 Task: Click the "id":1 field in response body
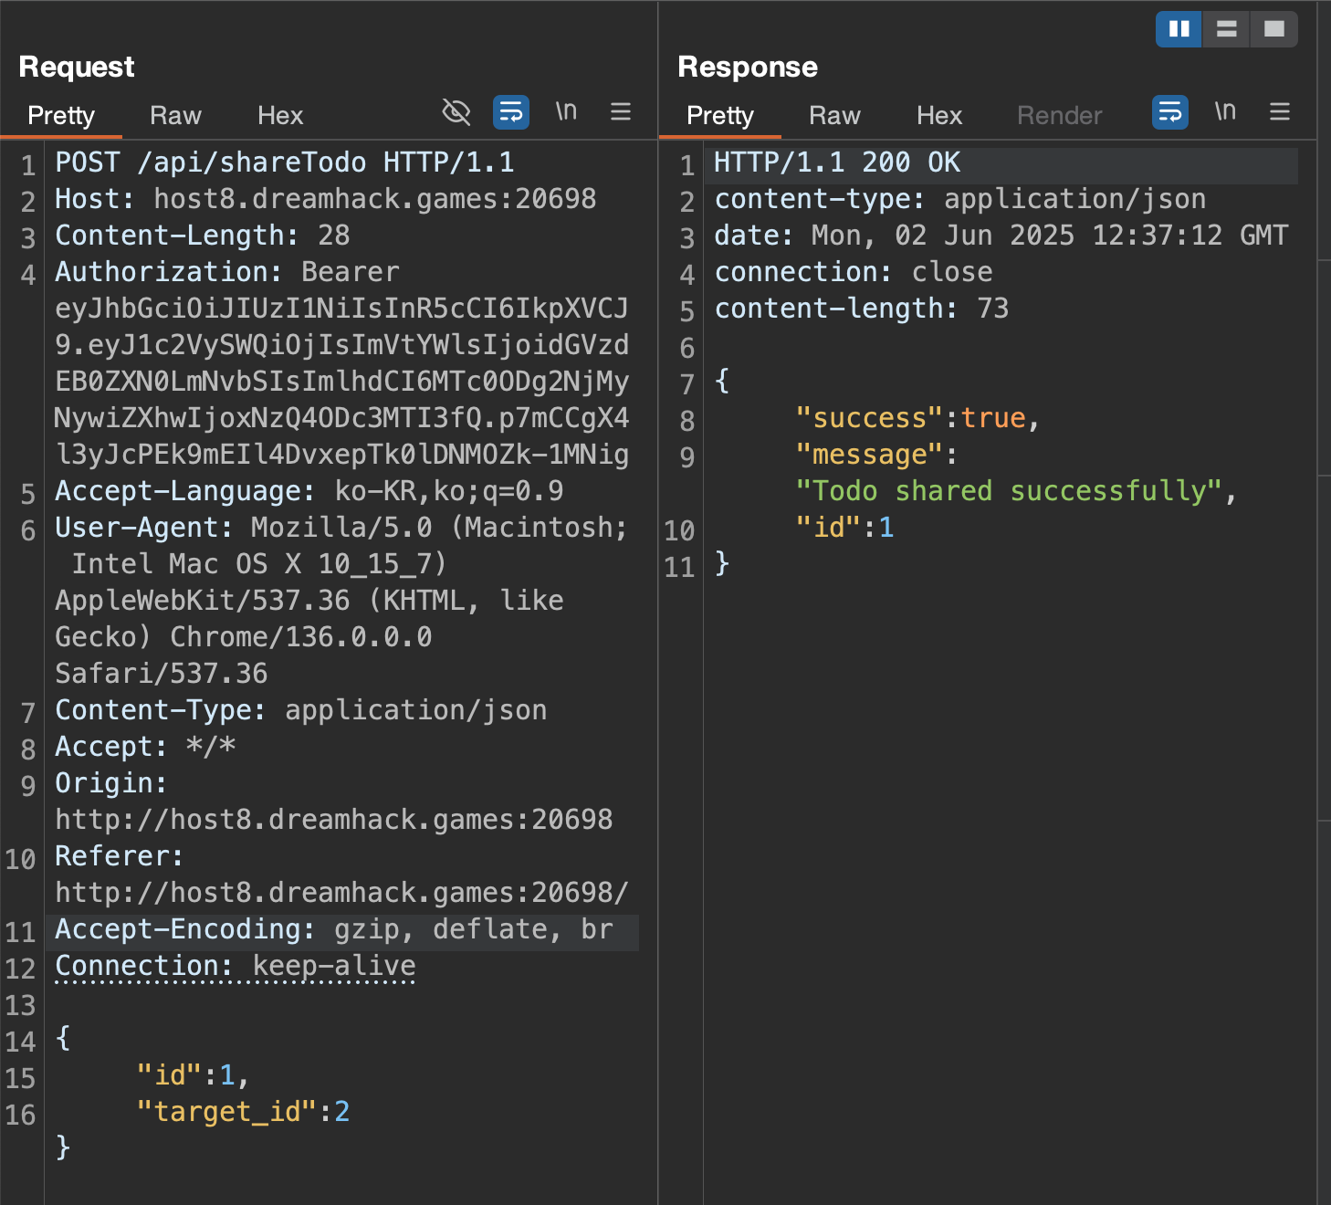[845, 528]
